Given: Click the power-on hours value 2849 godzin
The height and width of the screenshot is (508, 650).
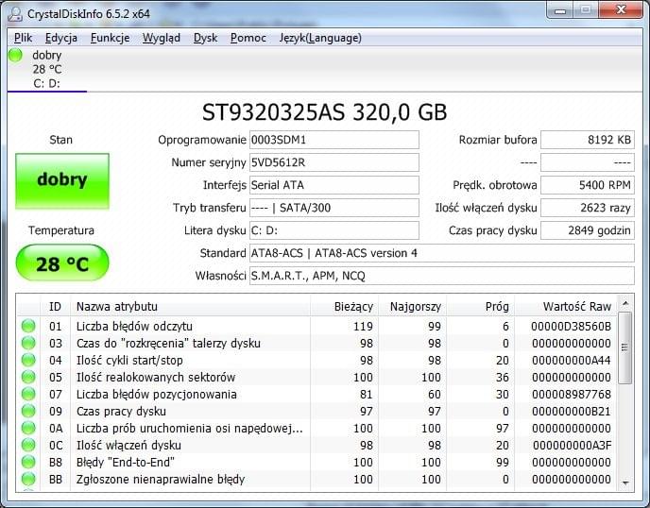Looking at the screenshot, I should tap(588, 230).
